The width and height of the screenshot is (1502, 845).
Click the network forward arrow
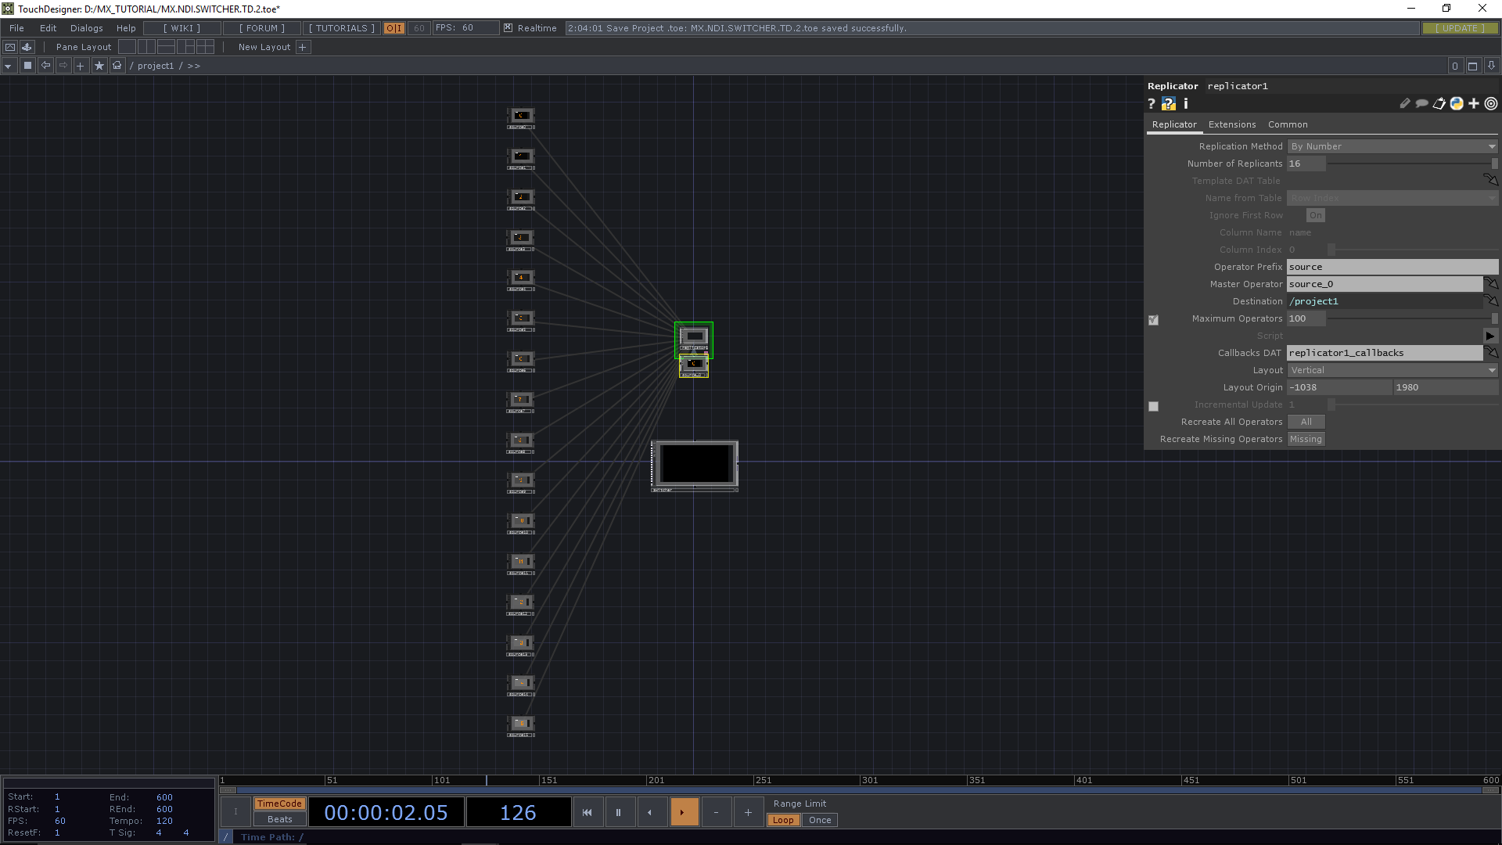(63, 66)
